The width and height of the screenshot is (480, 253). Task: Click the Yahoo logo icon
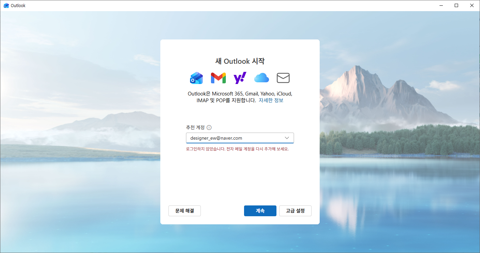[x=240, y=78]
